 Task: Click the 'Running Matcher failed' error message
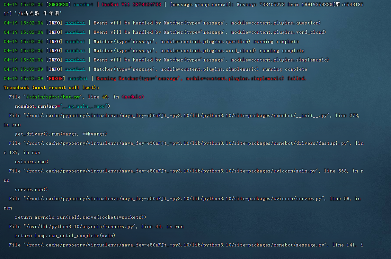(x=199, y=78)
